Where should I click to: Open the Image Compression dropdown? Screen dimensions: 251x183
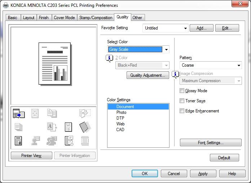(x=211, y=81)
